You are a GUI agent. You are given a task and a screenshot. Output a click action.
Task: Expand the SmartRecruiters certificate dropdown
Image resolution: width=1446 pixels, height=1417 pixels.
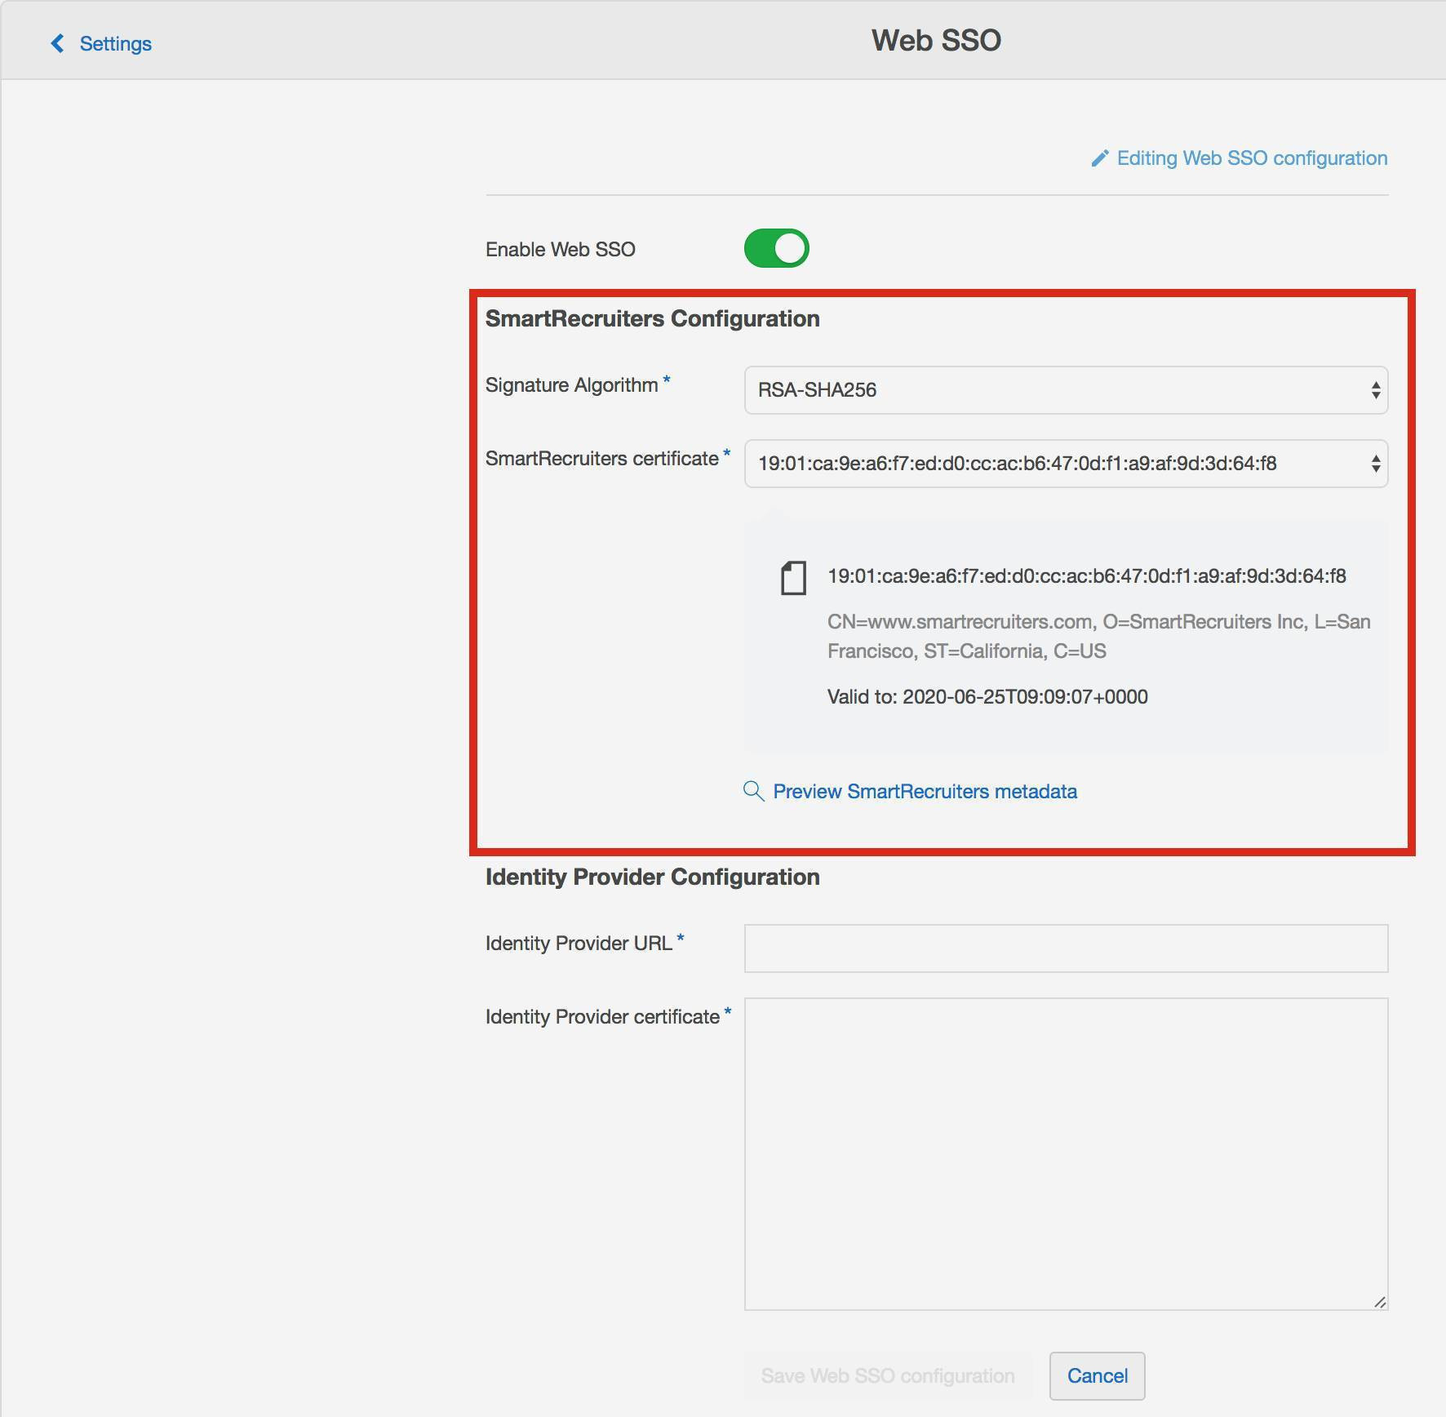(1066, 464)
